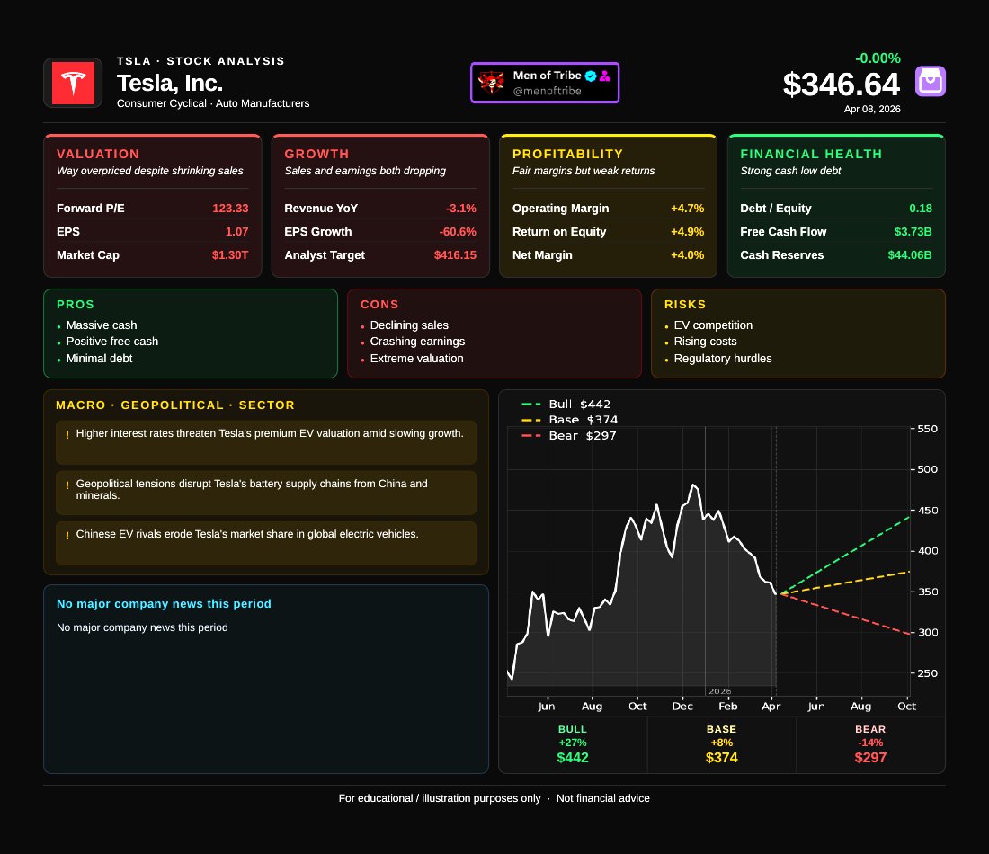Click the blue verified badge beside Men of Tribe
Image resolution: width=989 pixels, height=854 pixels.
(591, 76)
